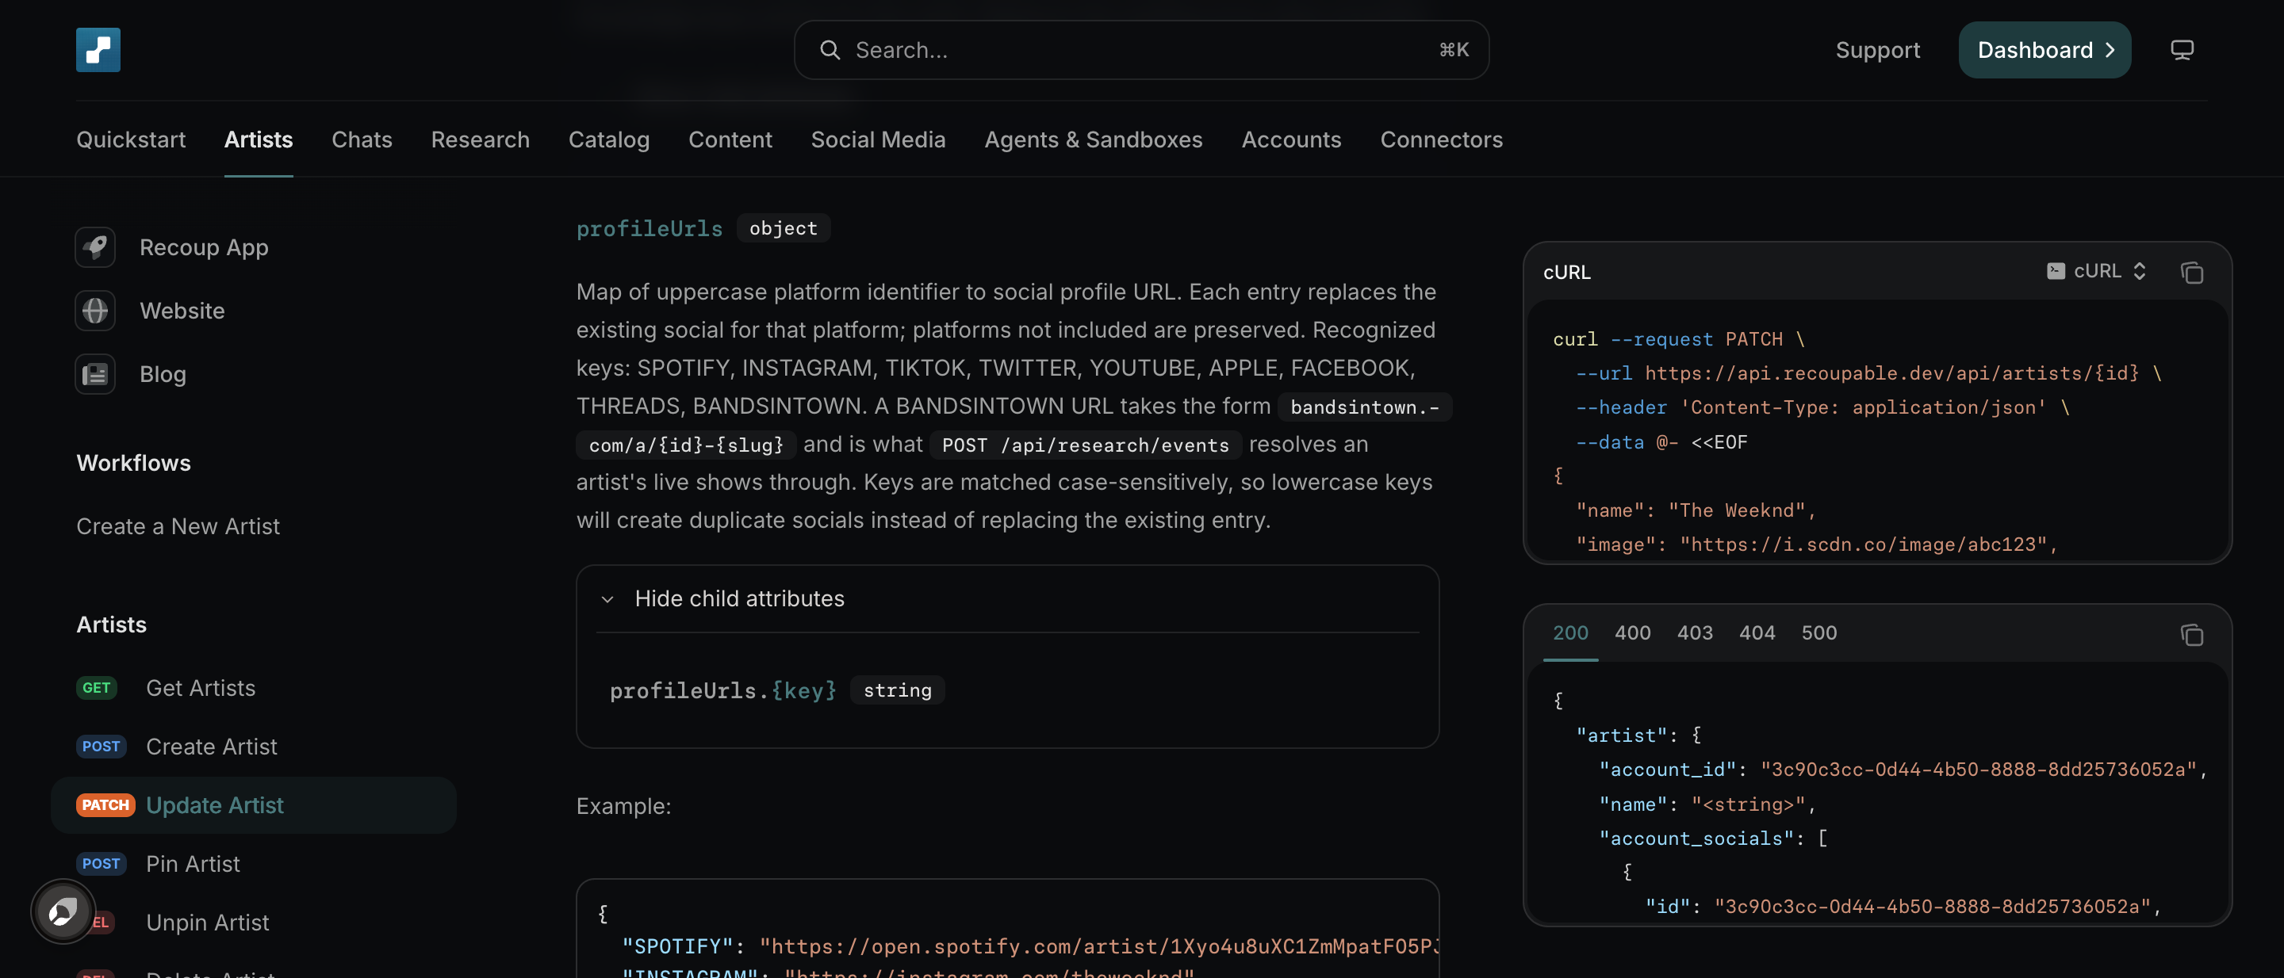Click the profileUrls.{key} attribute name
The image size is (2284, 978).
tap(722, 690)
